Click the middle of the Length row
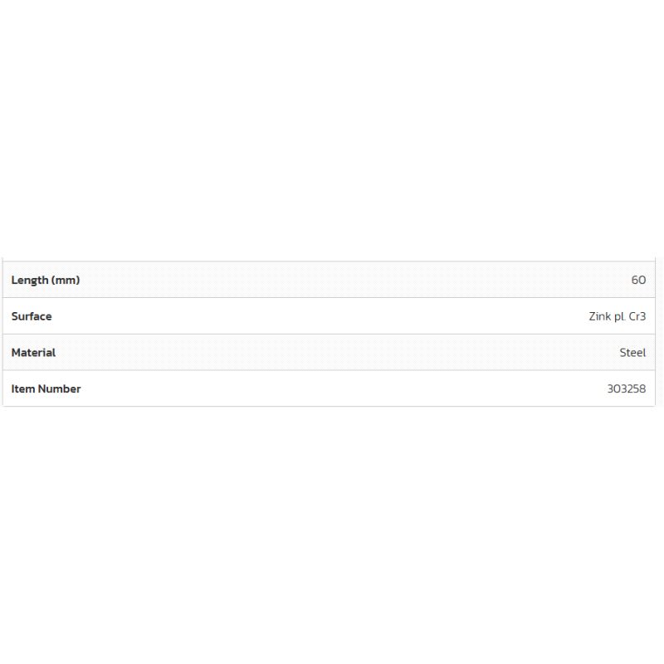 coord(329,281)
